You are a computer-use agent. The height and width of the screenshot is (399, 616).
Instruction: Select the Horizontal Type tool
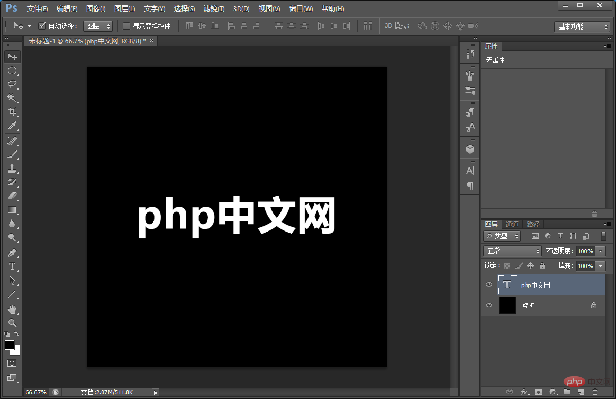12,267
